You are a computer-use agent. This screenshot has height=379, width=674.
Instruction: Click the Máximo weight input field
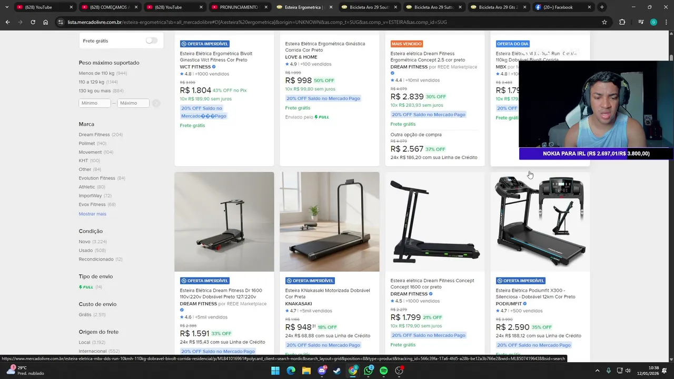pyautogui.click(x=133, y=103)
